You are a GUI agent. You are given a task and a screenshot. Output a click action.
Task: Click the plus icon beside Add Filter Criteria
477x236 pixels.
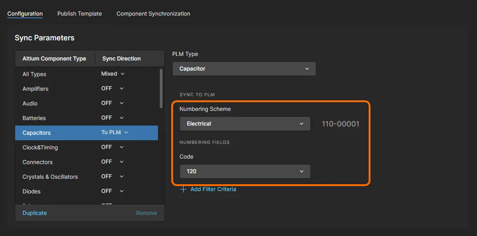tap(183, 189)
